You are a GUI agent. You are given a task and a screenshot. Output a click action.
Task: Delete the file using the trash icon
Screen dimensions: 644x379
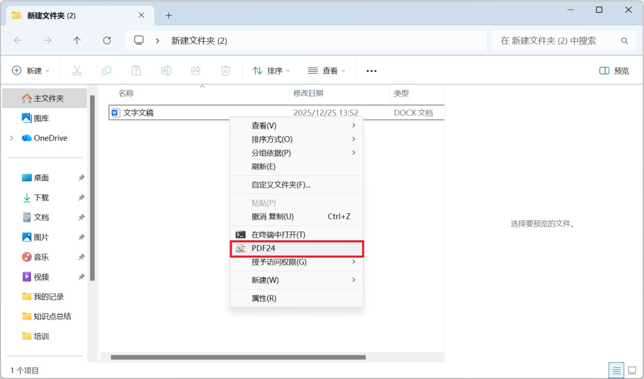(x=225, y=70)
